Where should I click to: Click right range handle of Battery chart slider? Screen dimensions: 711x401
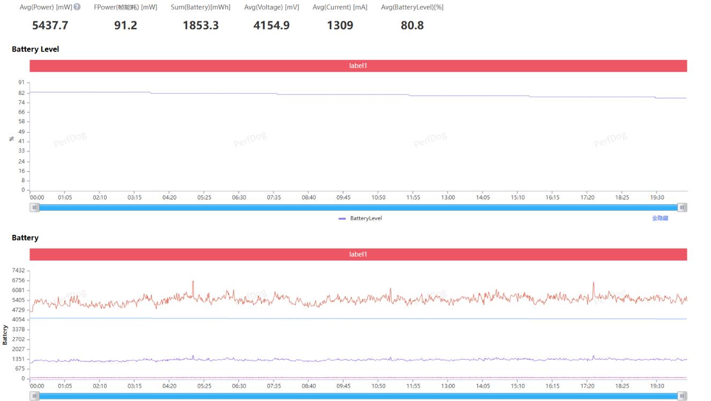pos(682,396)
